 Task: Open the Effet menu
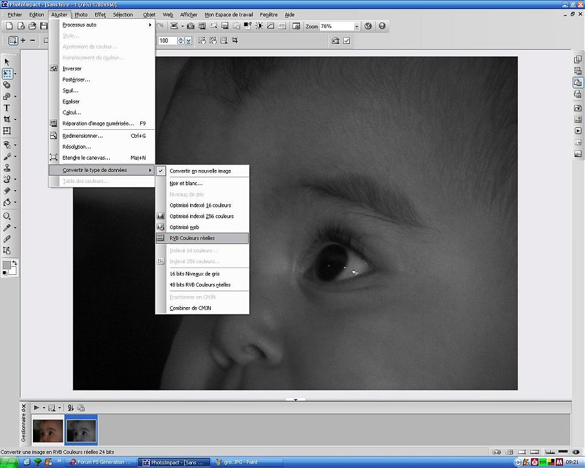(x=100, y=15)
